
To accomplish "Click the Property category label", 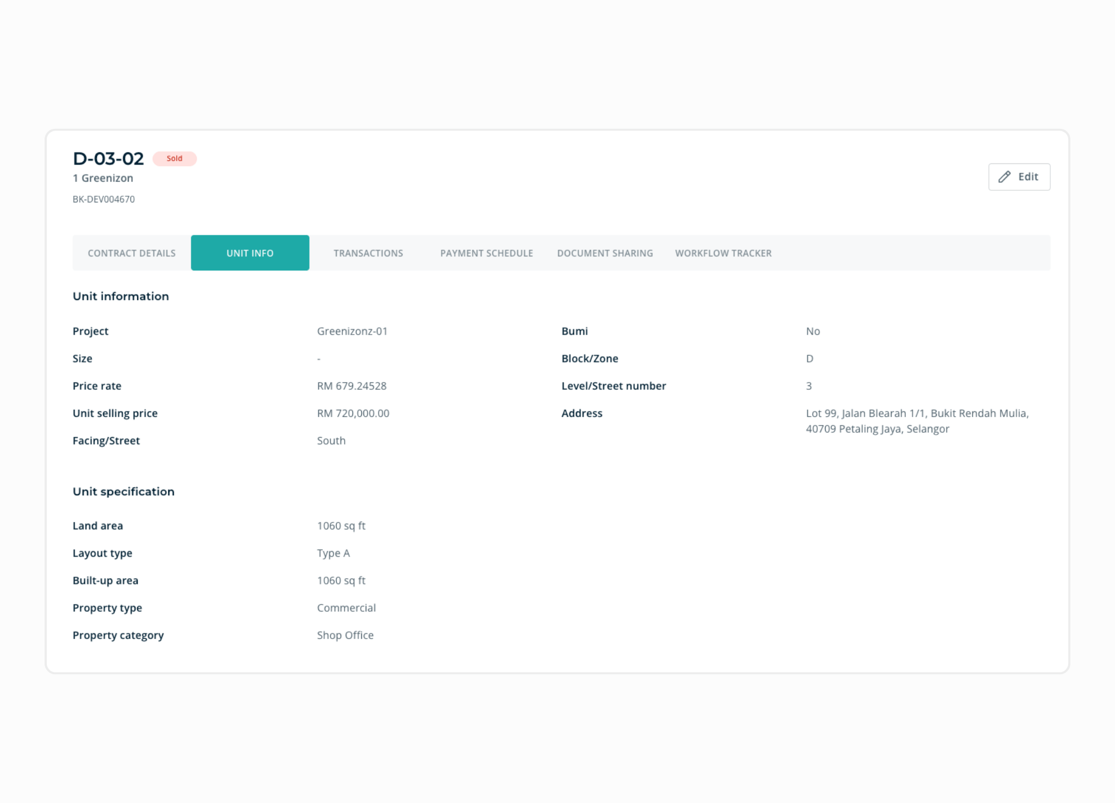I will pos(118,635).
